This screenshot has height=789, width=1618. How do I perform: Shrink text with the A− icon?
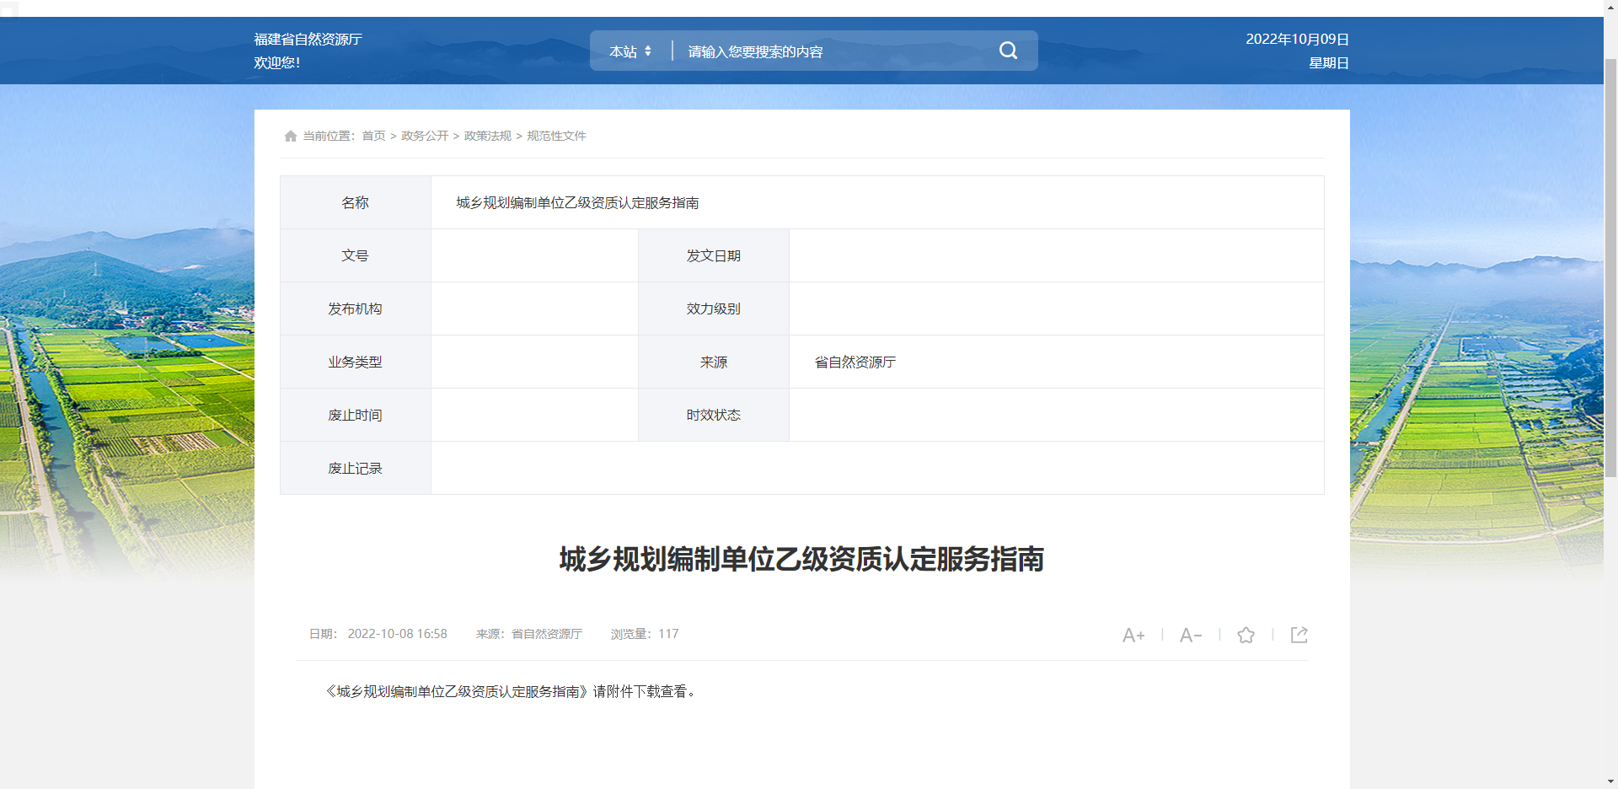coord(1190,635)
